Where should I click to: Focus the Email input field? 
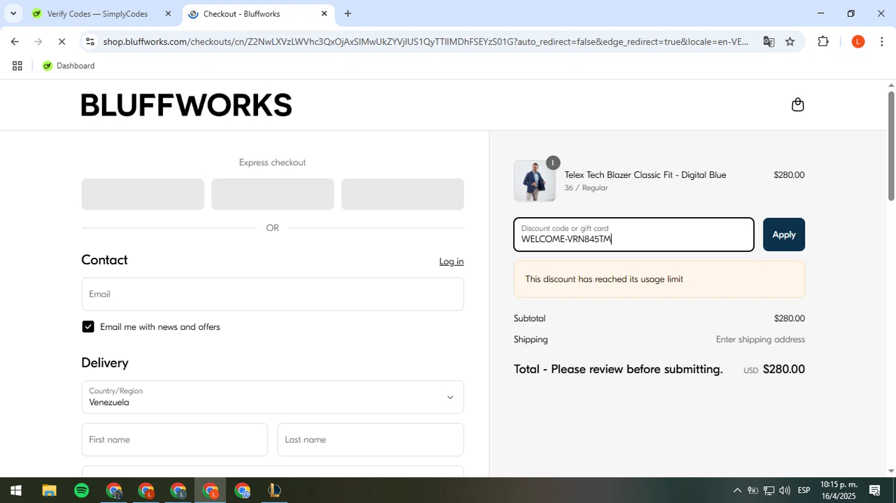coord(272,294)
